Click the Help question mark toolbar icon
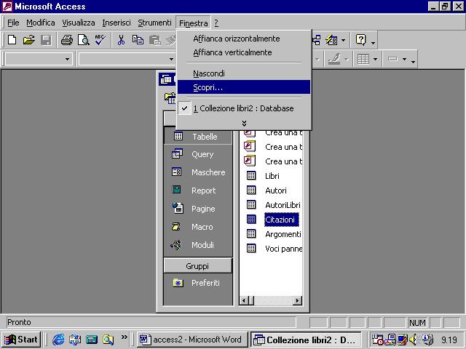 coord(361,40)
